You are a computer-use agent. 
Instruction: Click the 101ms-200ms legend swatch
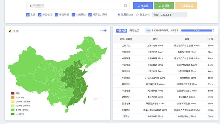pyautogui.click(x=13, y=106)
